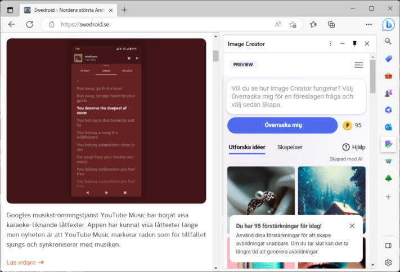
Task: Click the boosts coin icon
Action: pos(347,126)
